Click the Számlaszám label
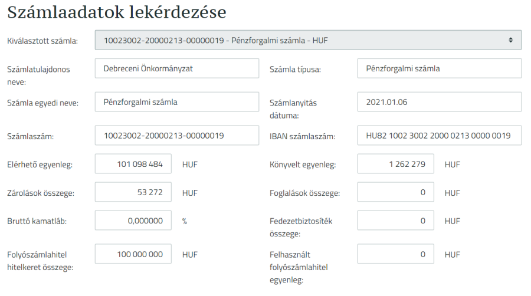 [31, 137]
